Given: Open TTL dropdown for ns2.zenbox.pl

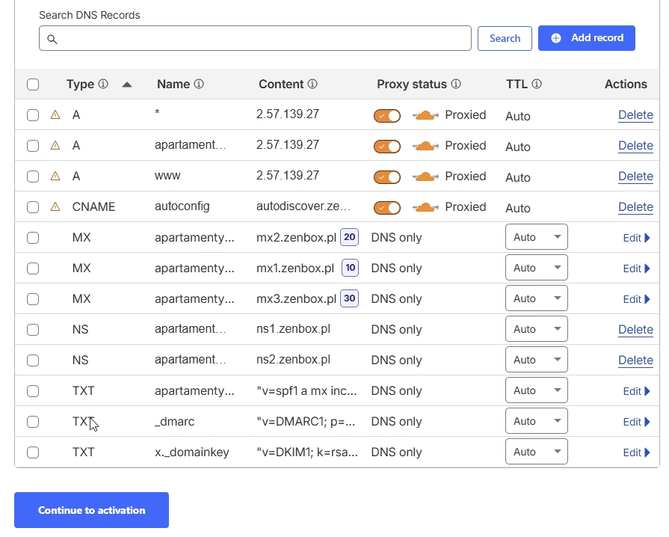Looking at the screenshot, I should pyautogui.click(x=536, y=360).
